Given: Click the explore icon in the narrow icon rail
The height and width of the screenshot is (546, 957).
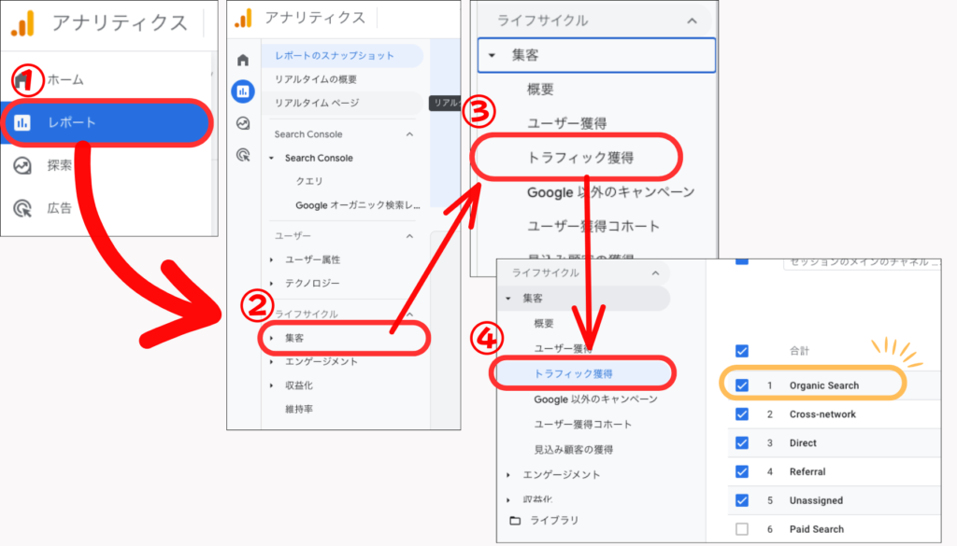Looking at the screenshot, I should 243,123.
